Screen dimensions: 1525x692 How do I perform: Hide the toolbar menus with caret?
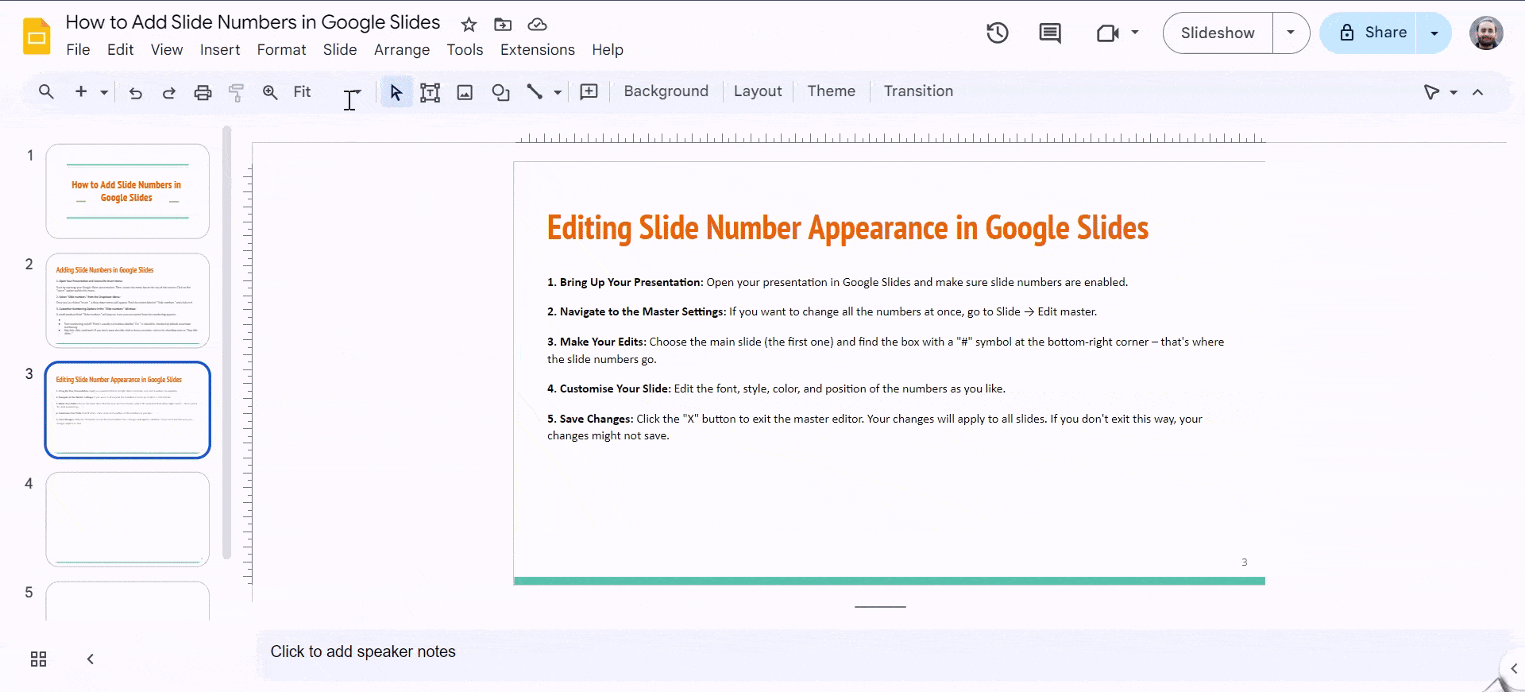point(1477,92)
